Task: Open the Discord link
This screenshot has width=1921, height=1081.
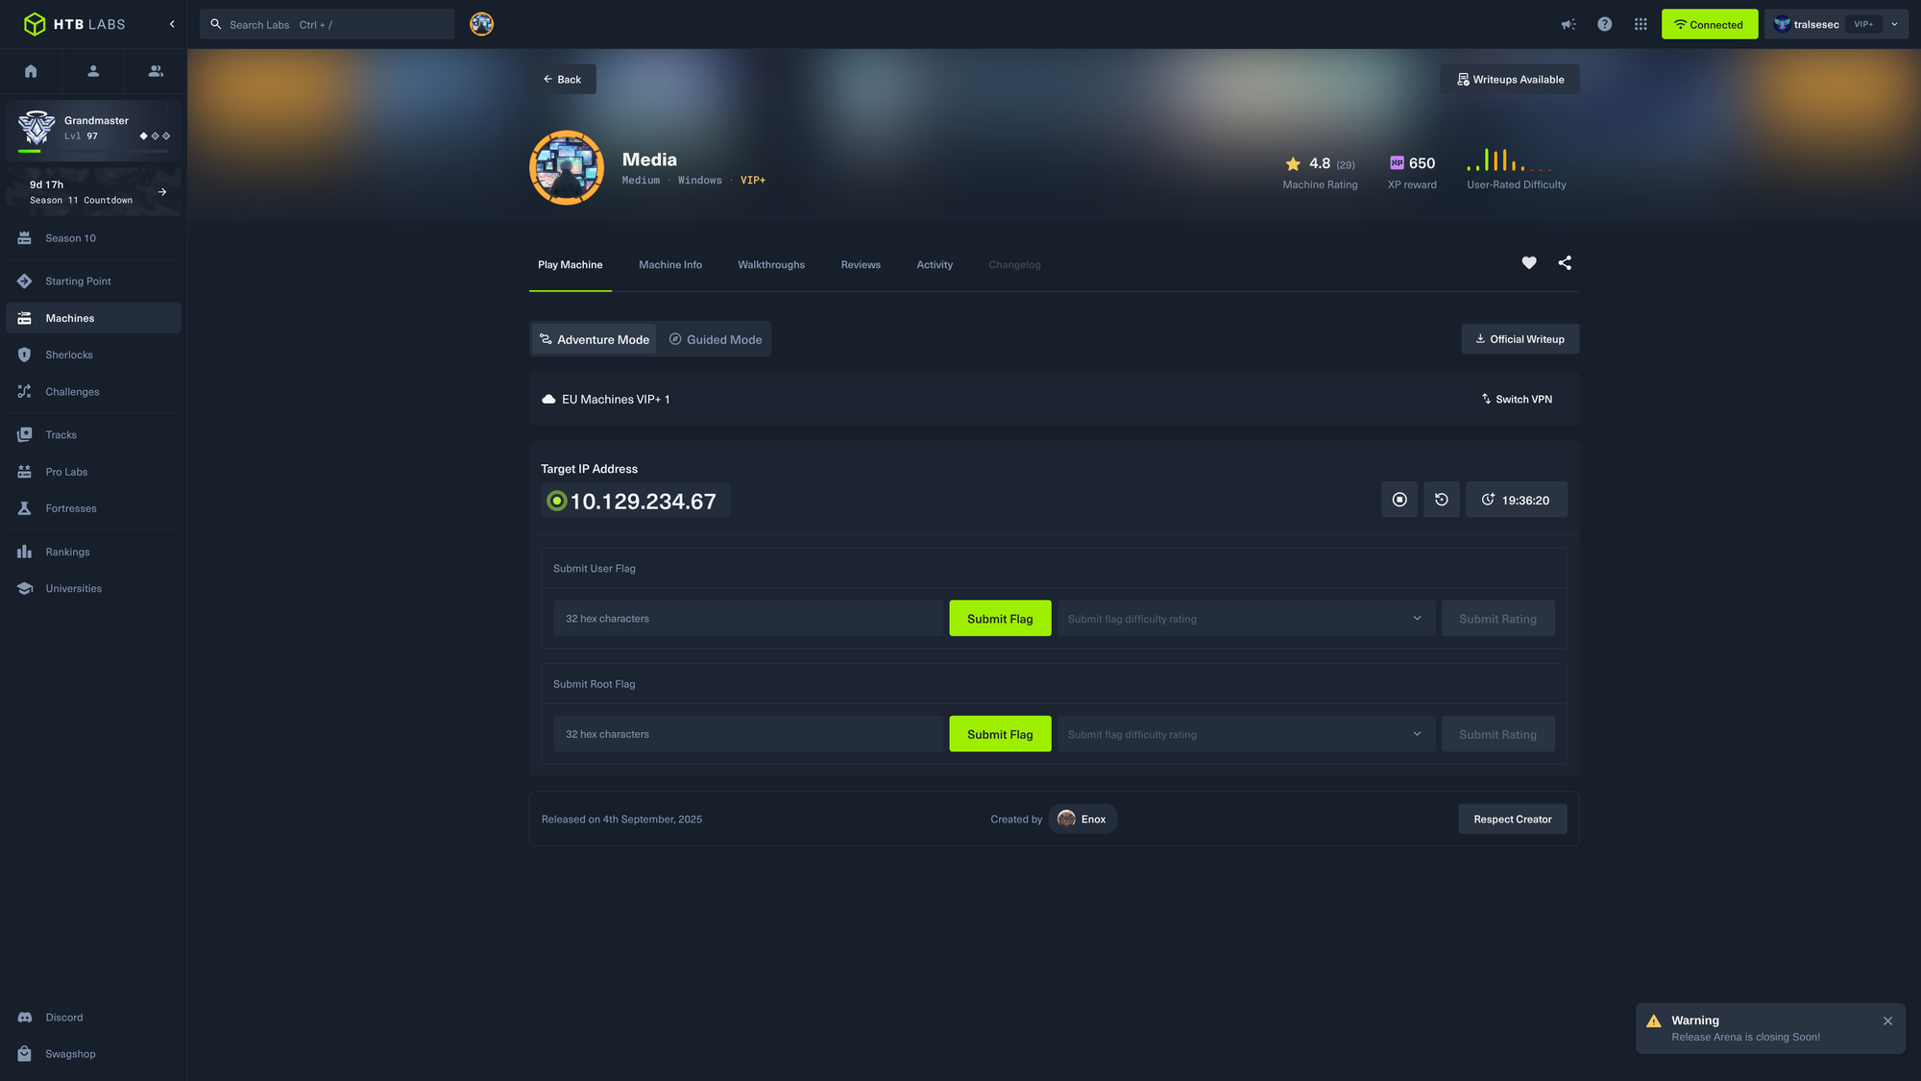Action: coord(93,1018)
